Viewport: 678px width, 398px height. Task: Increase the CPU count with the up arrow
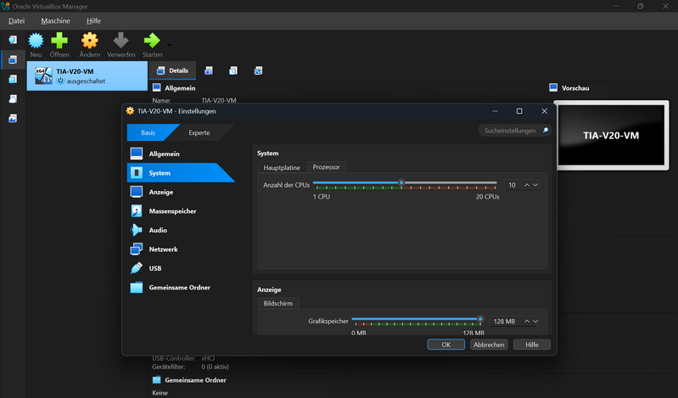pyautogui.click(x=526, y=185)
